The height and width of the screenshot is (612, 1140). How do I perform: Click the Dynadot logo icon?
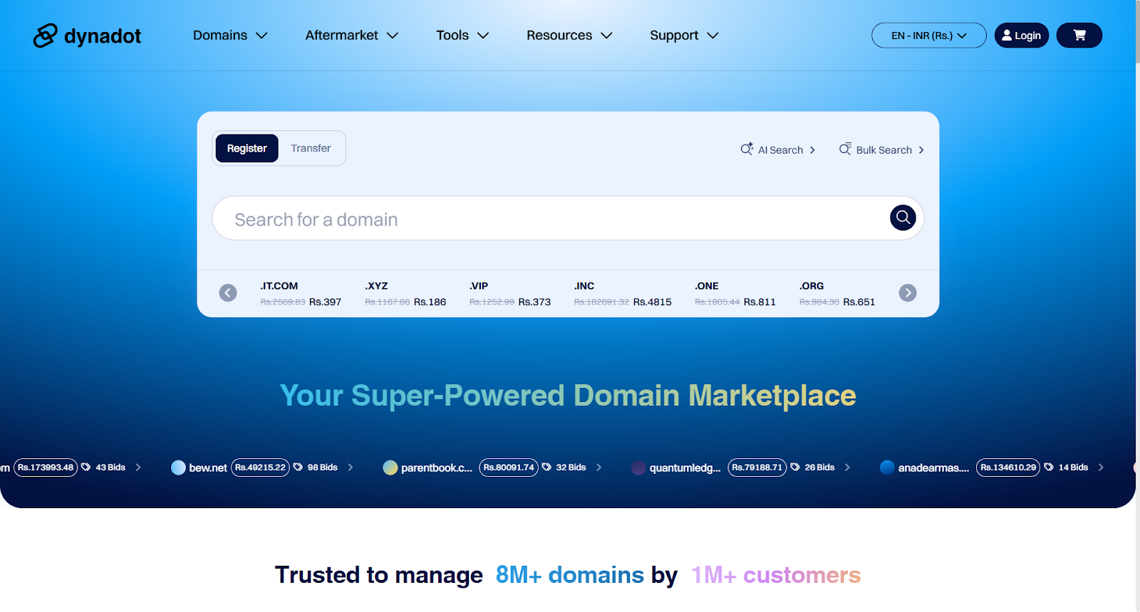45,36
